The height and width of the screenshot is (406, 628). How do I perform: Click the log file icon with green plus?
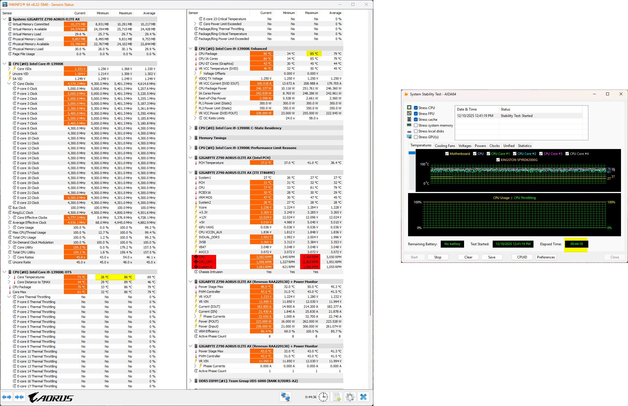coord(337,397)
